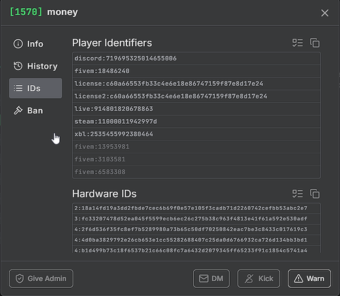Select the live: identifier row
The height and width of the screenshot is (296, 340).
pos(197,109)
